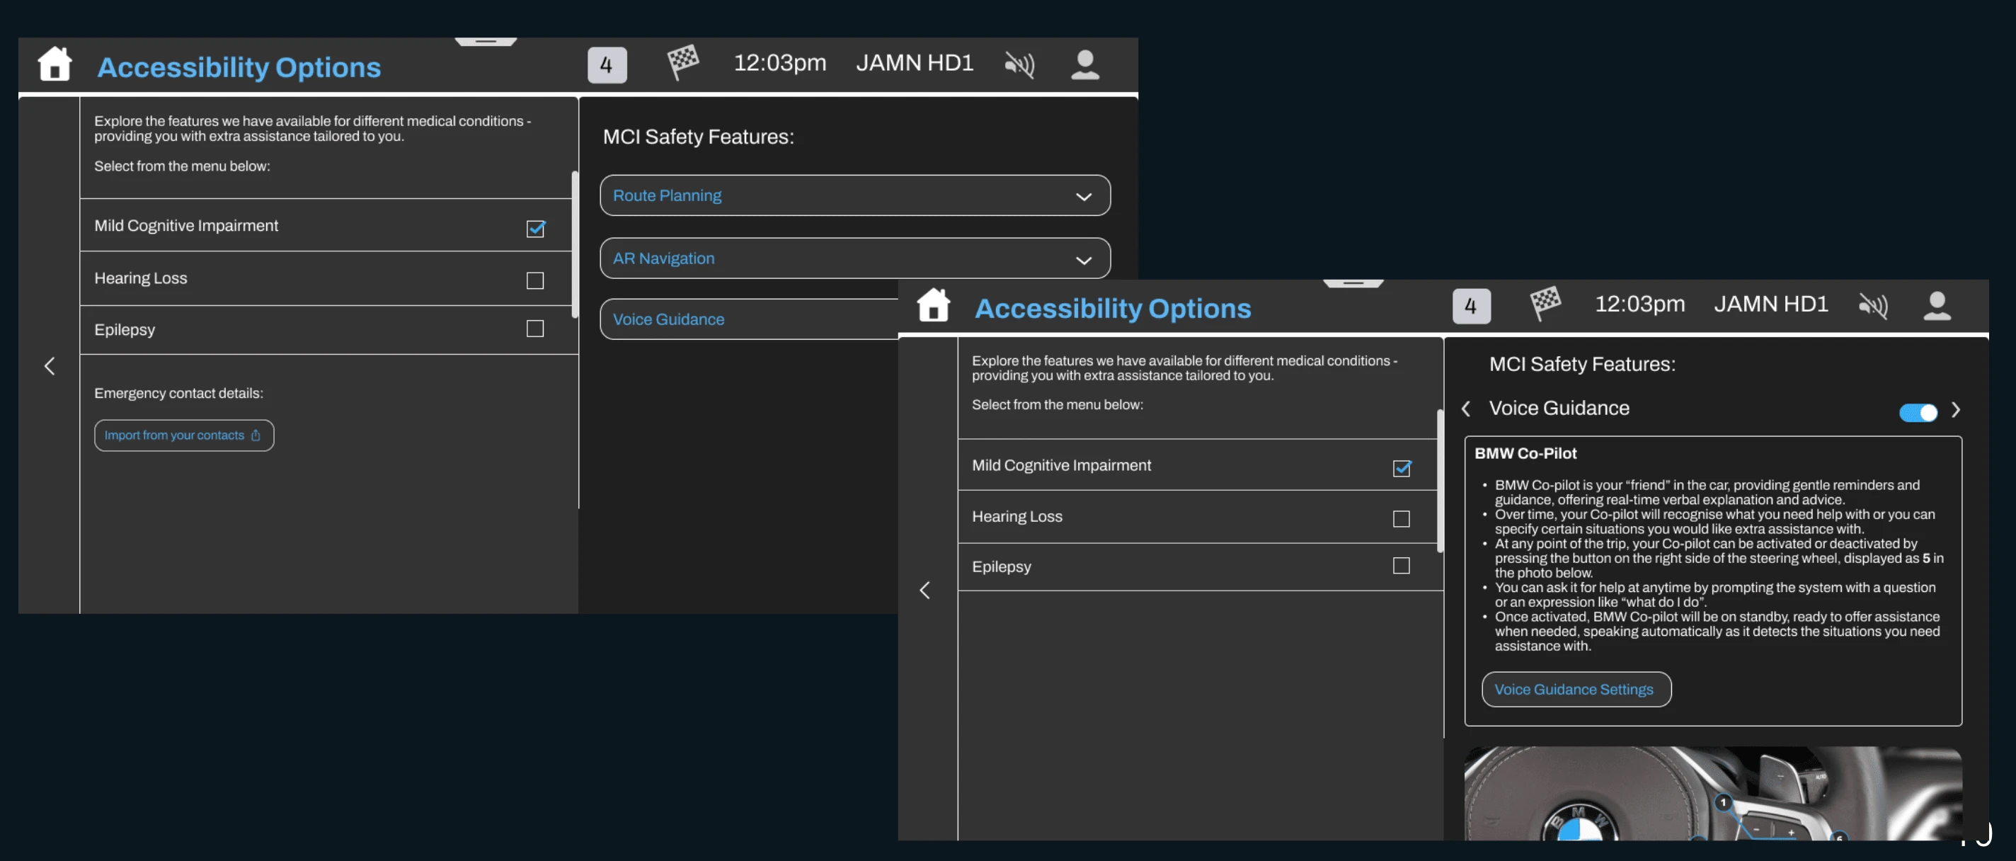This screenshot has height=861, width=2016.
Task: Toggle the muted speaker icon in front screen
Action: (1873, 305)
